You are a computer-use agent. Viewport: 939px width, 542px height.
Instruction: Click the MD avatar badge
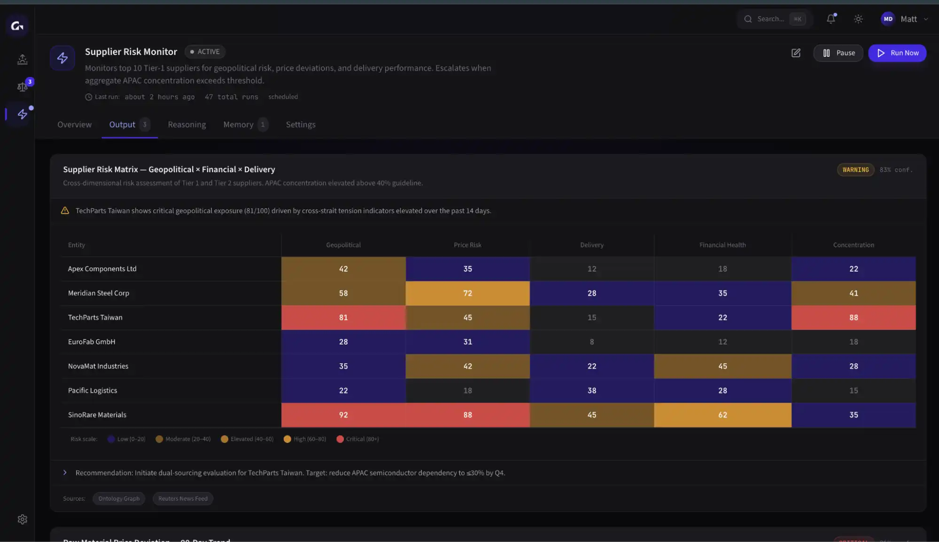click(x=887, y=19)
